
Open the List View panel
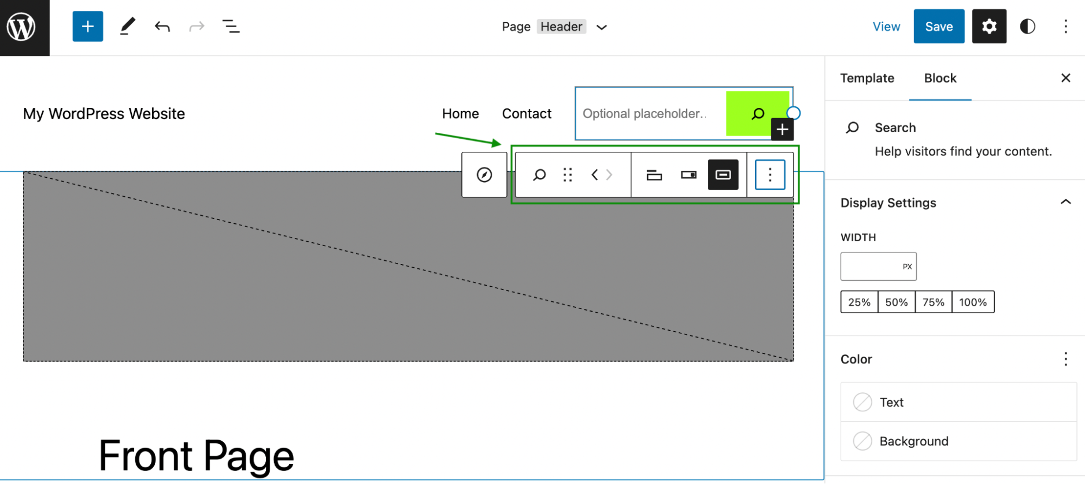[x=231, y=26]
